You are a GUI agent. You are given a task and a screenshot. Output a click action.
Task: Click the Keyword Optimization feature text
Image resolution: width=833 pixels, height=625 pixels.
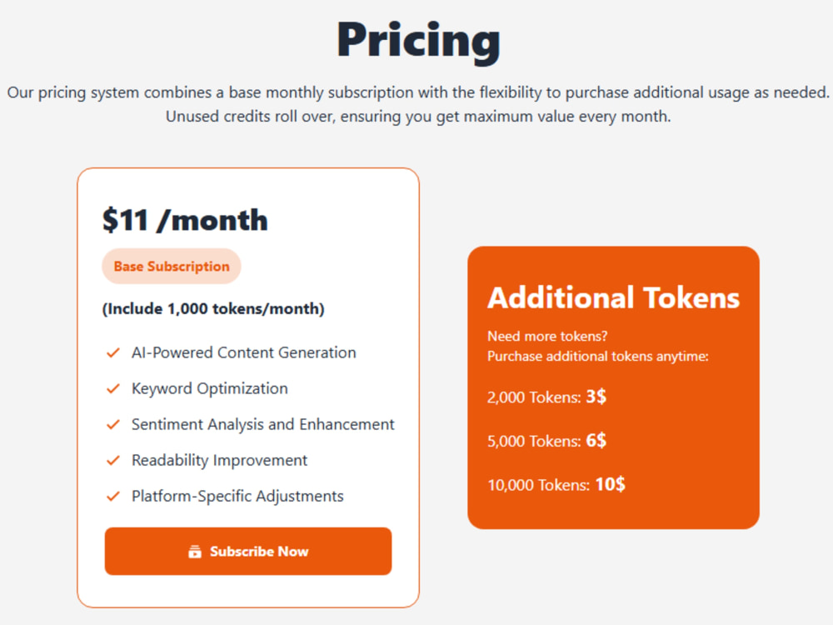[x=210, y=388]
